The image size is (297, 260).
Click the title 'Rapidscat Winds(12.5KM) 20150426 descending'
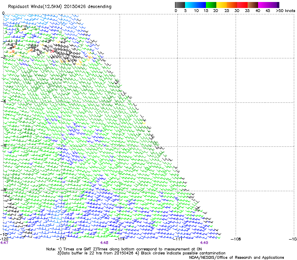point(60,6)
